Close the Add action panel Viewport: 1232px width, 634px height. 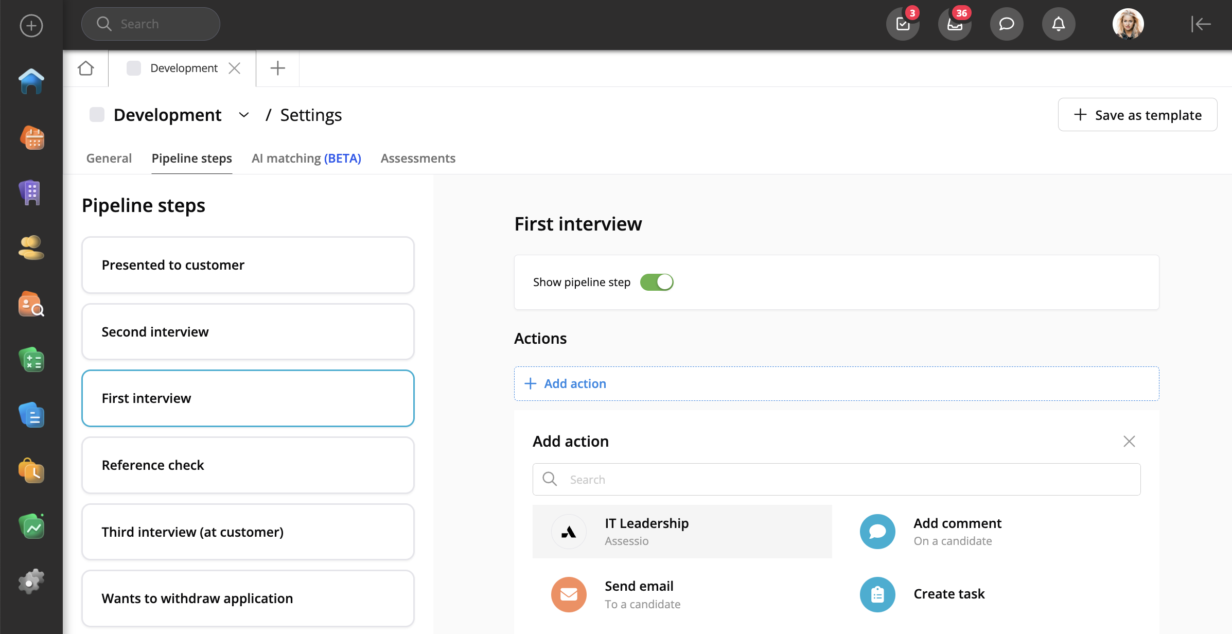1129,441
